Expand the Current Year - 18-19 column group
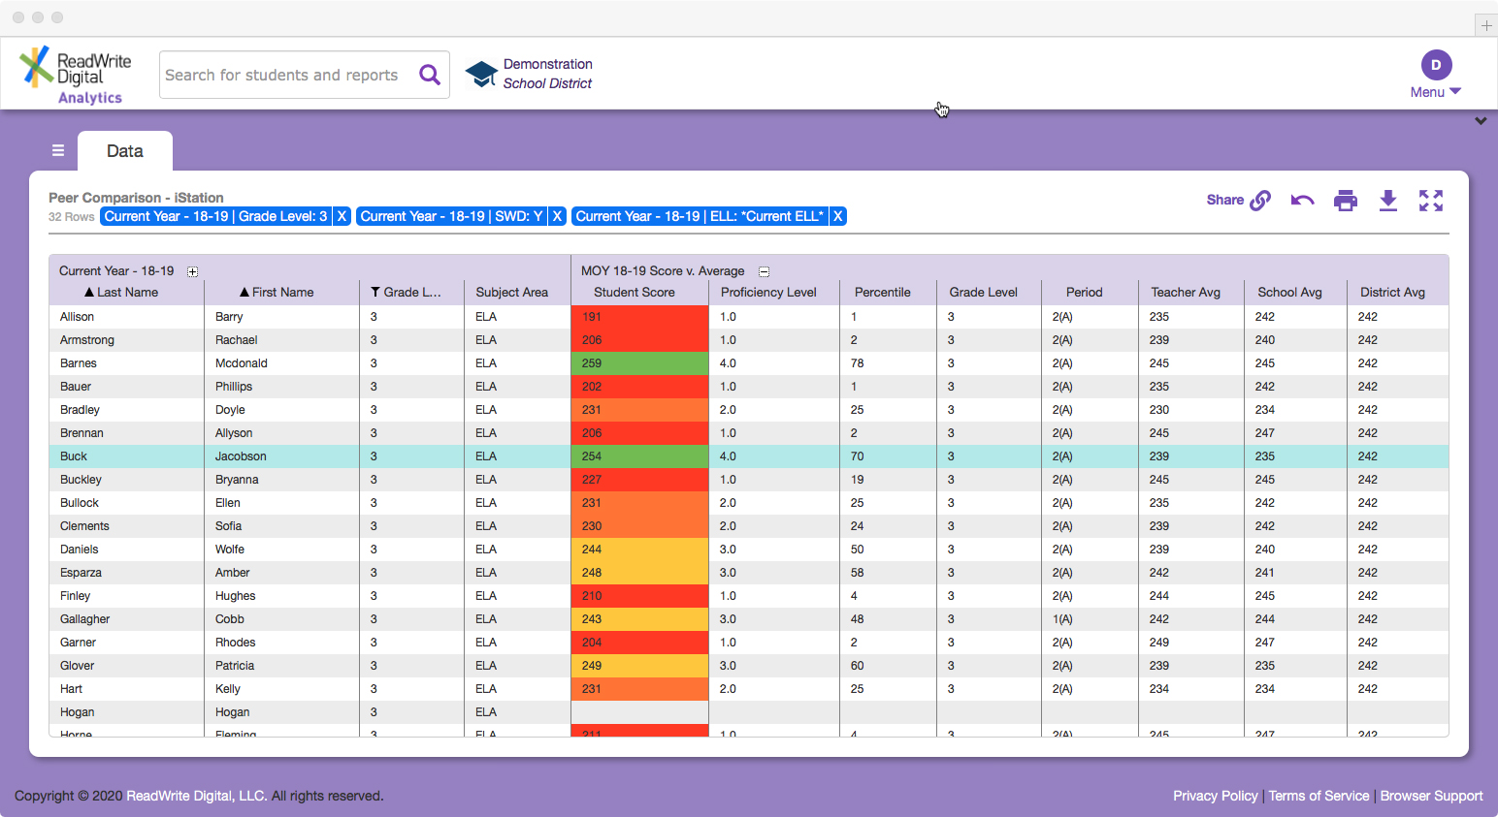The width and height of the screenshot is (1498, 817). [x=192, y=272]
